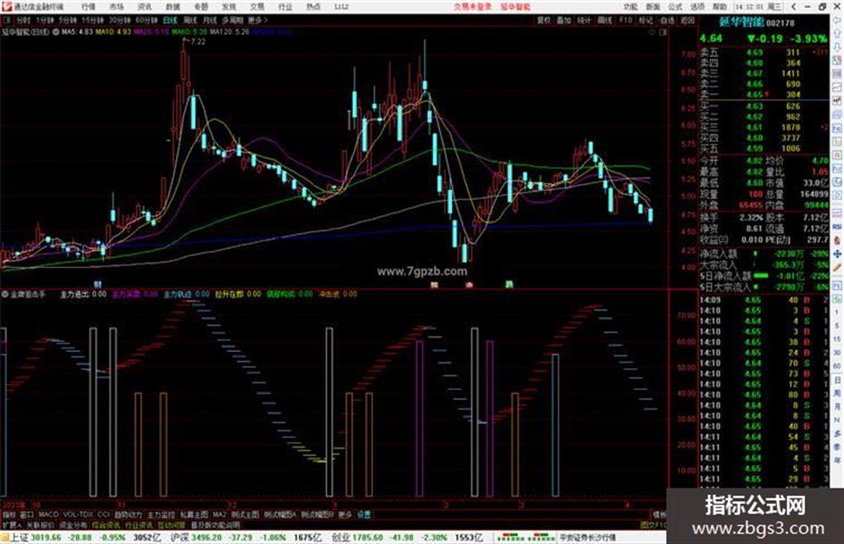The width and height of the screenshot is (844, 544).
Task: Switch to the 1分钟 period
Action: pos(45,20)
